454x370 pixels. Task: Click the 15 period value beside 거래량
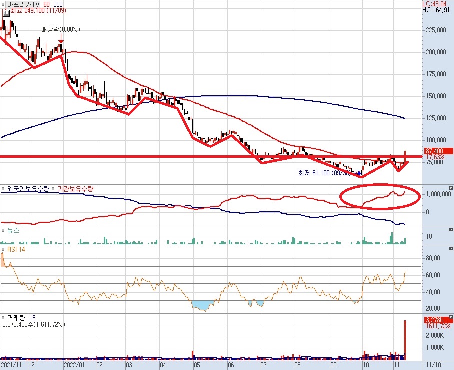point(33,318)
